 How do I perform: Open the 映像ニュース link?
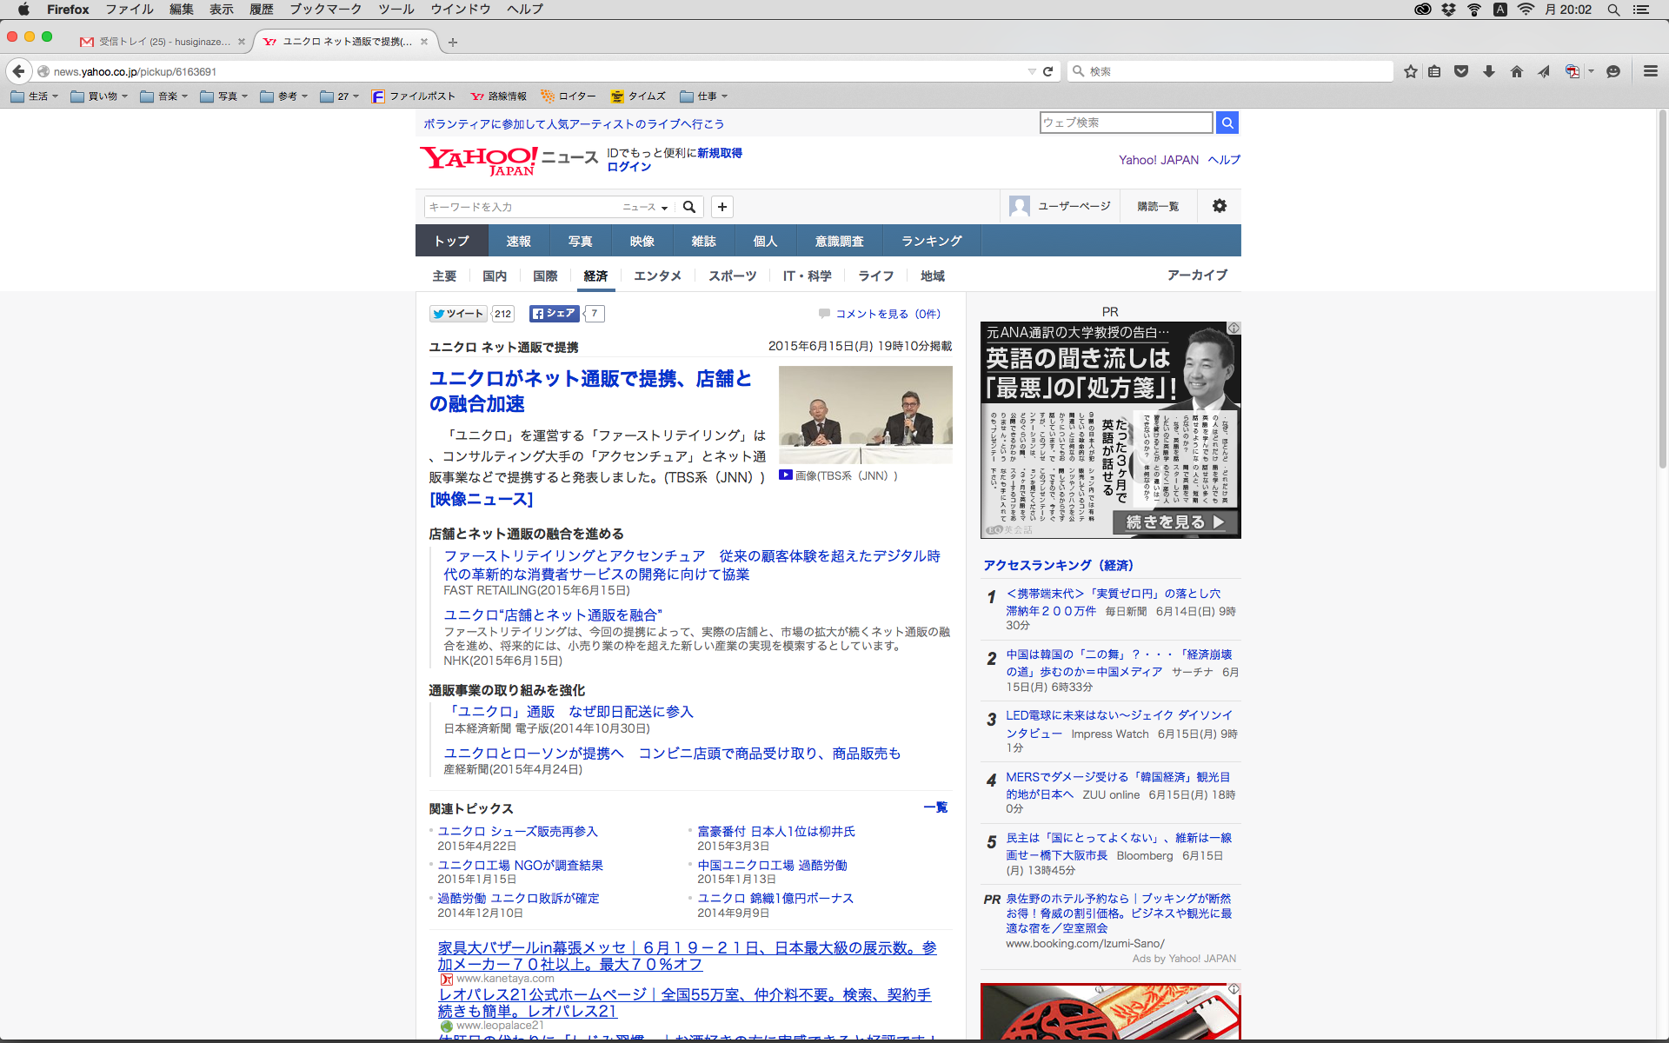pyautogui.click(x=481, y=499)
